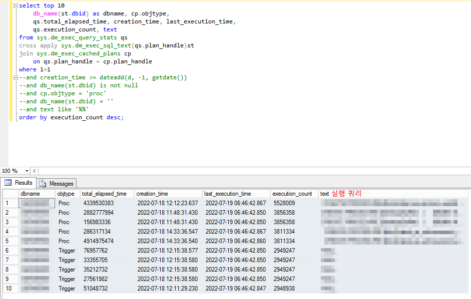Screen dimensions: 471x299
Task: Select the execution_count column header
Action: click(294, 194)
